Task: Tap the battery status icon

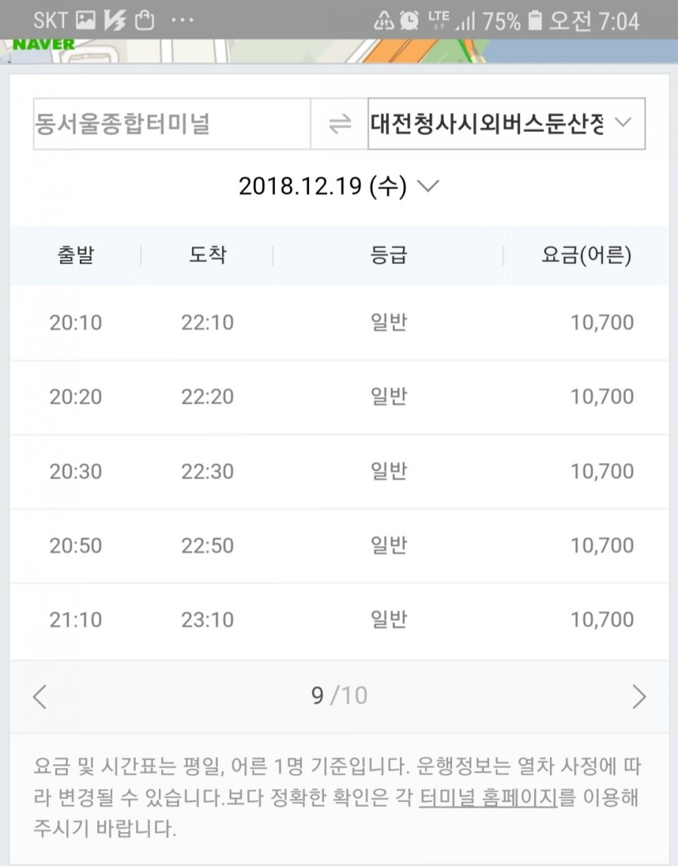Action: (x=534, y=21)
